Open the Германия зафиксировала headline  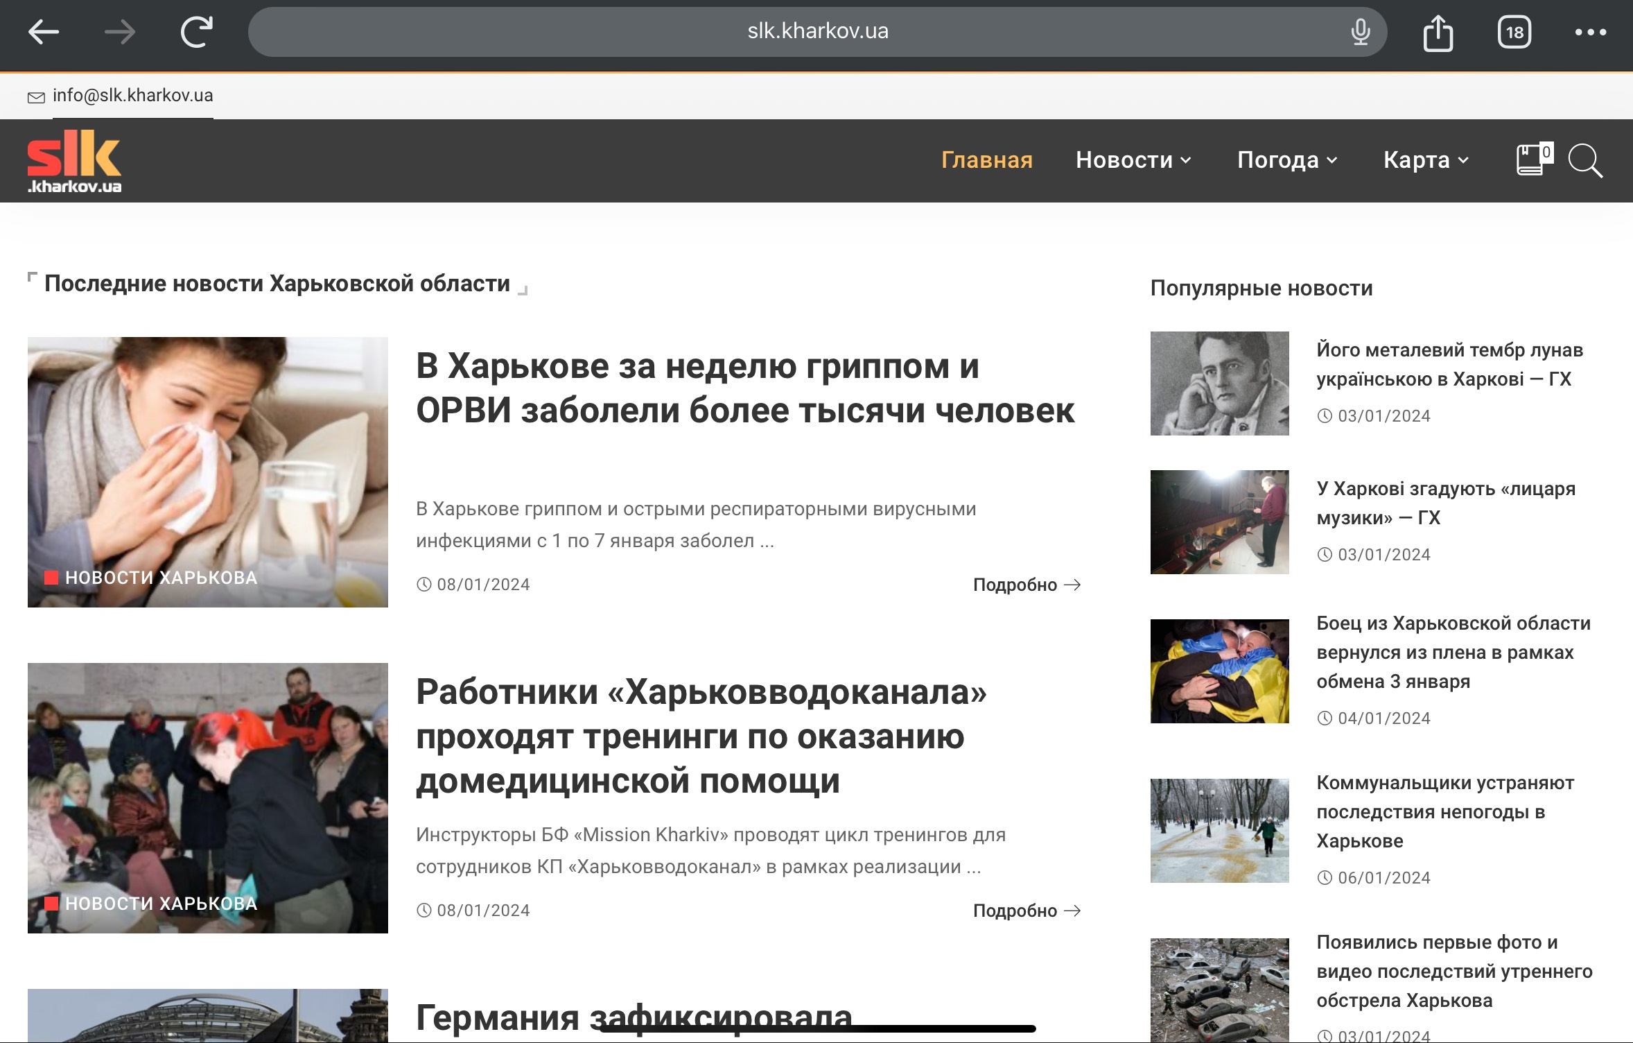click(x=634, y=1018)
